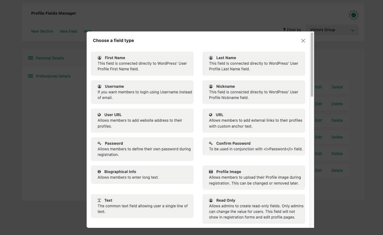The image size is (383, 235).
Task: Click the New Field link
Action: click(x=69, y=31)
